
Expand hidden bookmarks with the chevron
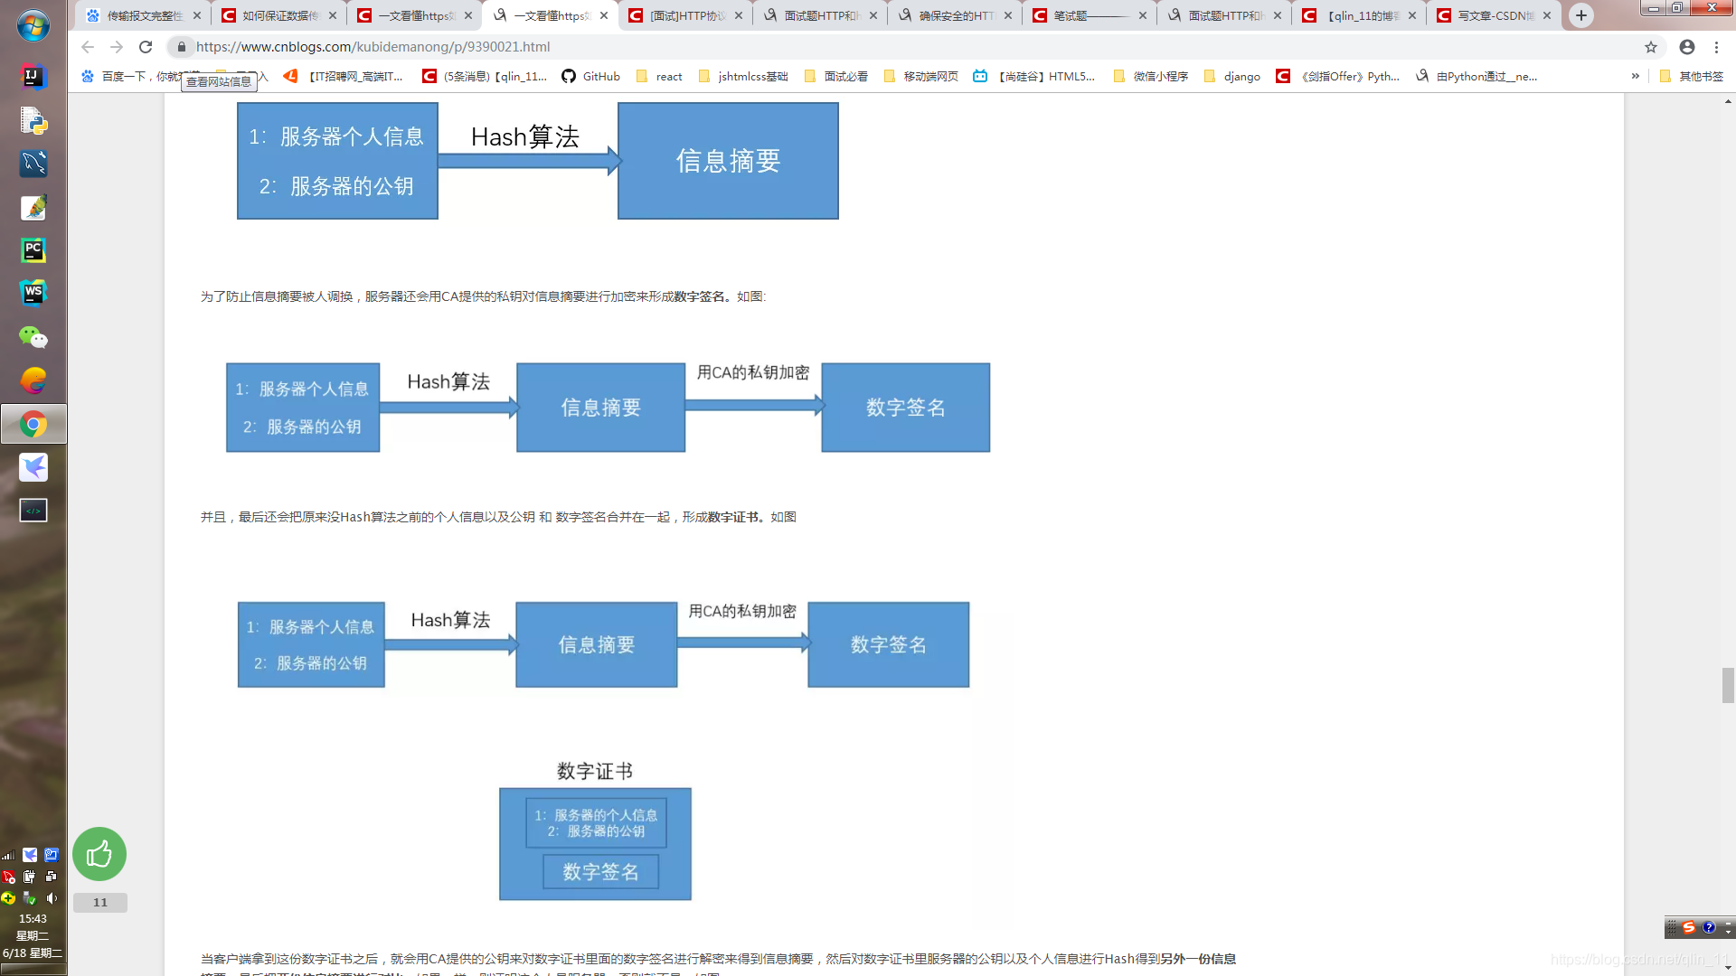[x=1637, y=77]
